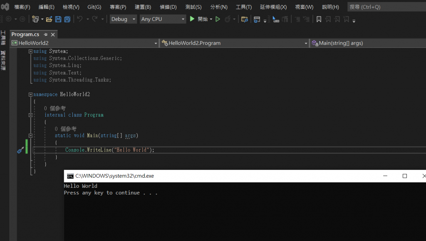The width and height of the screenshot is (426, 241).
Task: Collapse the namespace HelloWorld2 block
Action: pyautogui.click(x=31, y=94)
